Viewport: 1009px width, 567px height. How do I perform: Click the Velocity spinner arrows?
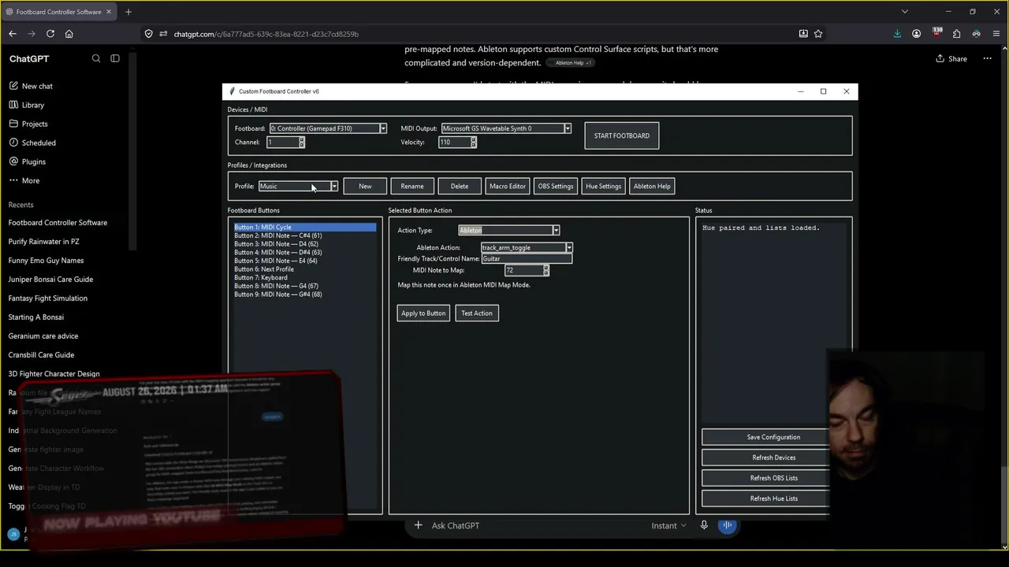pyautogui.click(x=473, y=142)
